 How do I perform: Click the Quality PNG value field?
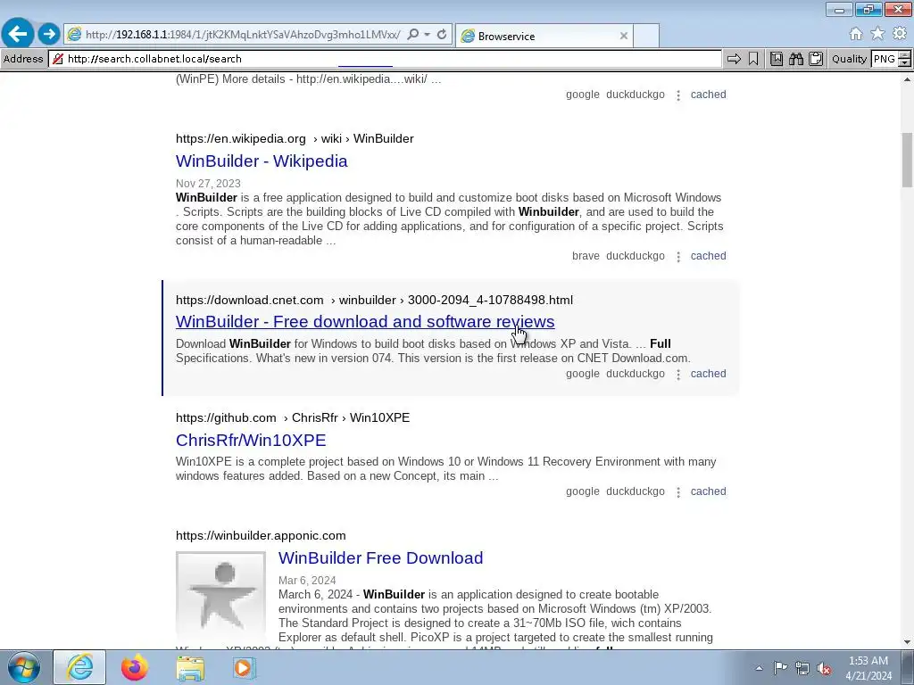(885, 59)
